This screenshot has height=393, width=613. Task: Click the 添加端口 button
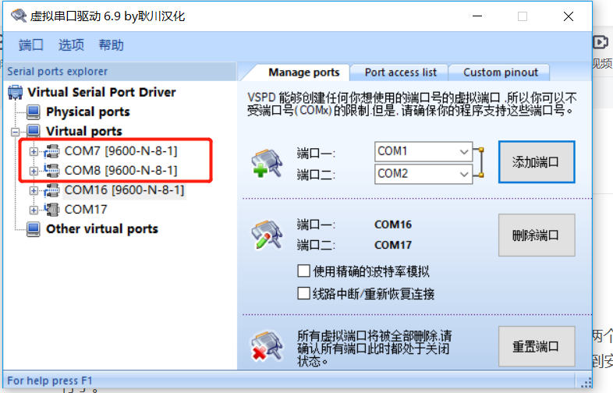pyautogui.click(x=537, y=162)
